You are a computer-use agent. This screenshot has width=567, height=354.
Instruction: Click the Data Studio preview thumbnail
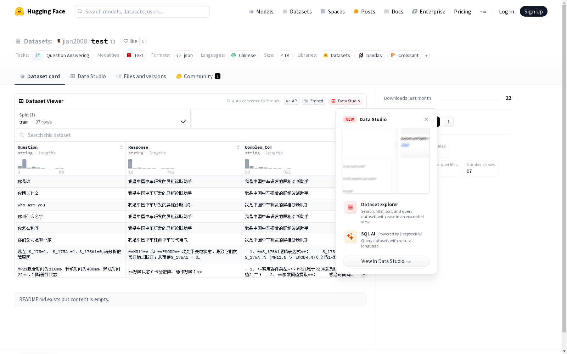386,161
